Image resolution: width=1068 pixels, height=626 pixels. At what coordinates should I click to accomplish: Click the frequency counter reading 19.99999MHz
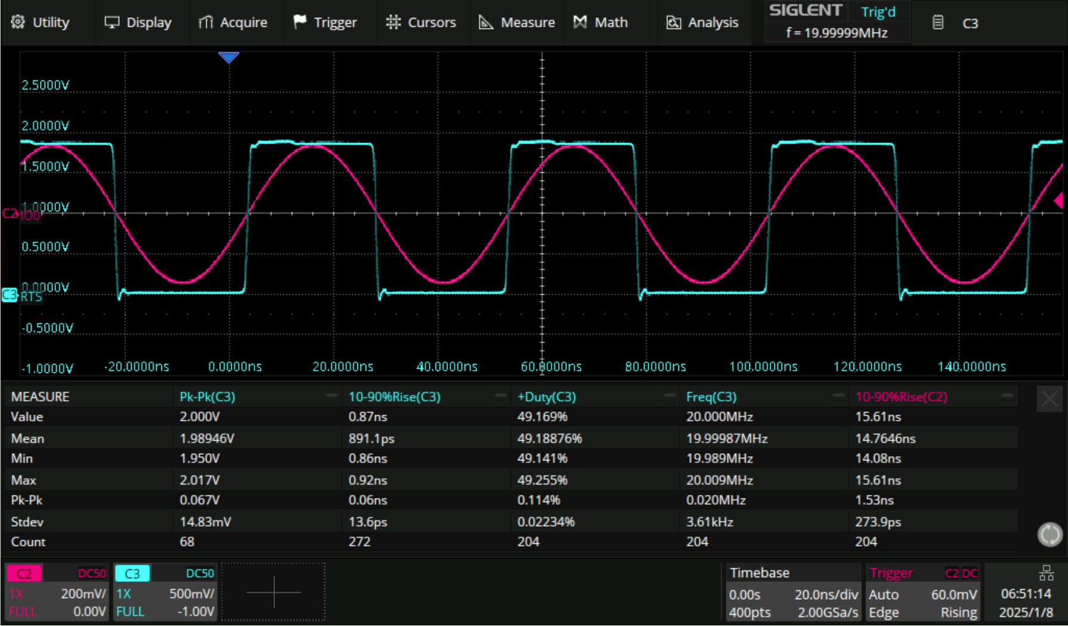pos(837,33)
